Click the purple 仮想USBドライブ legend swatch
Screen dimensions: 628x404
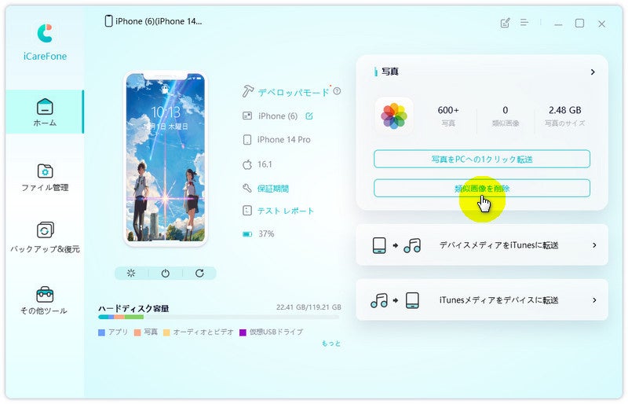243,332
